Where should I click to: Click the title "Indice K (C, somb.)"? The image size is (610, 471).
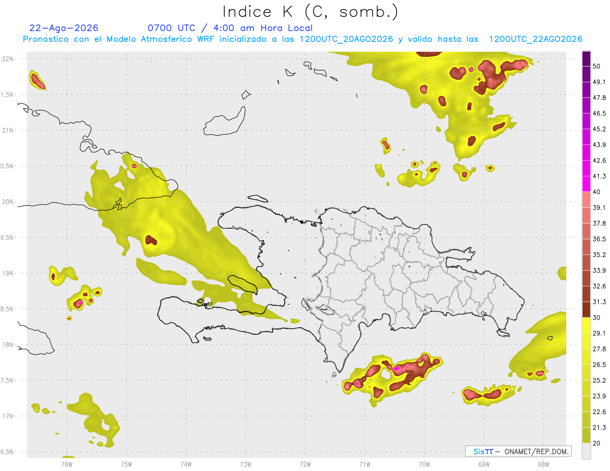(x=311, y=12)
